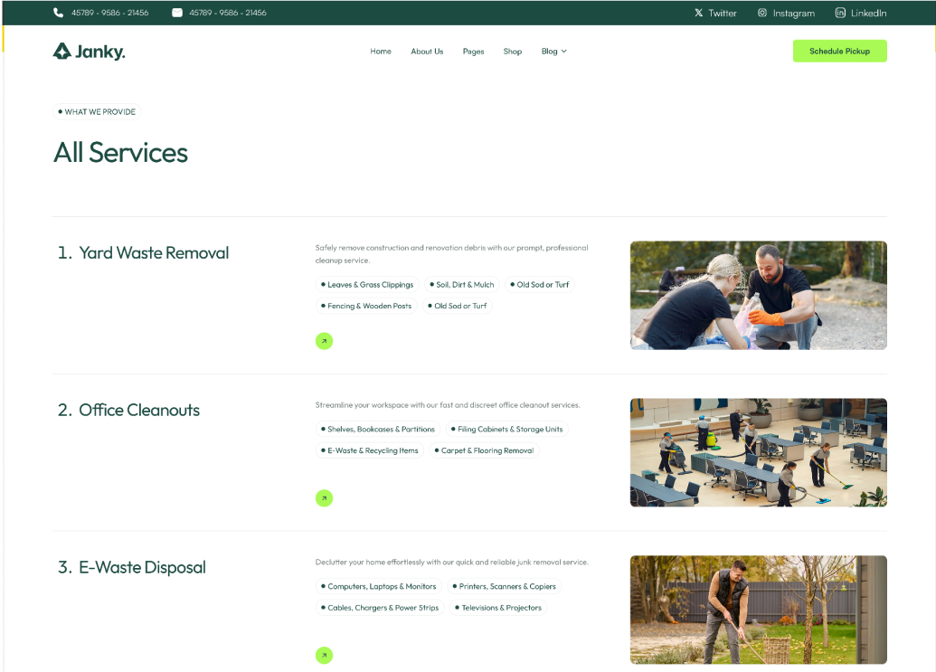Viewport: 936px width, 672px height.
Task: Click Printers, Scanners & Copiers tag
Action: (x=504, y=587)
